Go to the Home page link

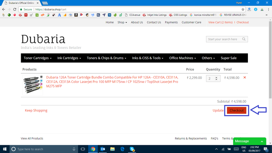pos(109,22)
